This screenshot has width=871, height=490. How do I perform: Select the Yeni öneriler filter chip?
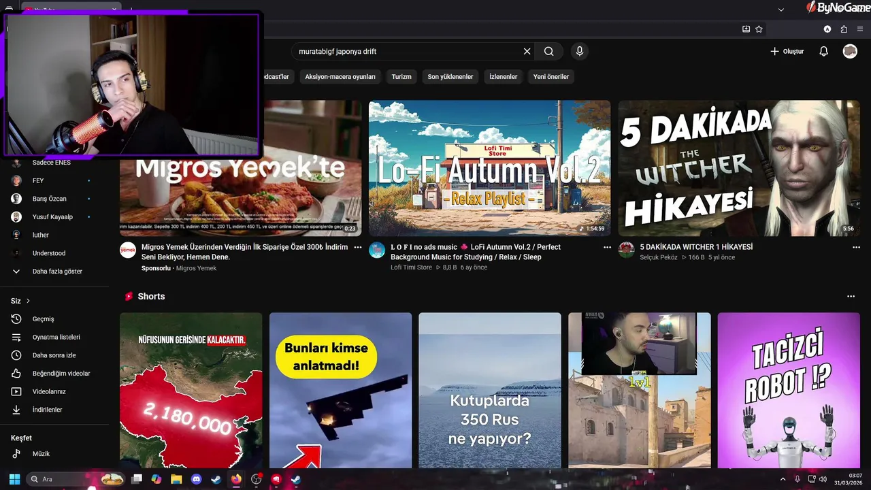pyautogui.click(x=551, y=77)
